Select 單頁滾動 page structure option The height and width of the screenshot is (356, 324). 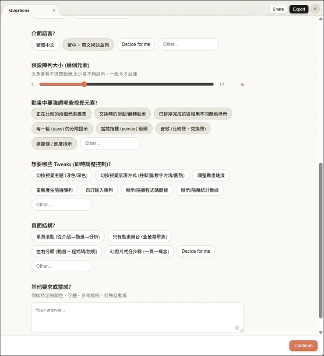click(68, 237)
